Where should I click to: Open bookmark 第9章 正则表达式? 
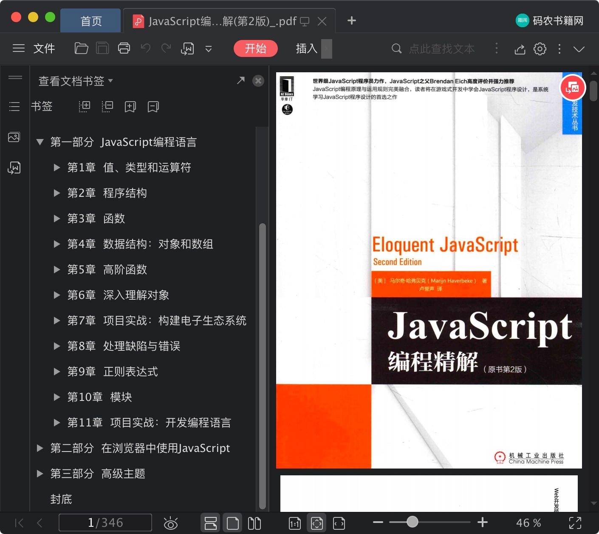[113, 372]
